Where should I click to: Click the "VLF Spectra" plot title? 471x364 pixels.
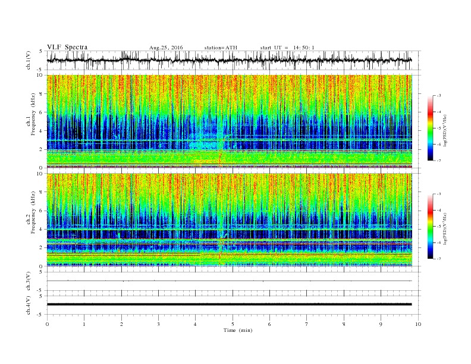click(67, 47)
